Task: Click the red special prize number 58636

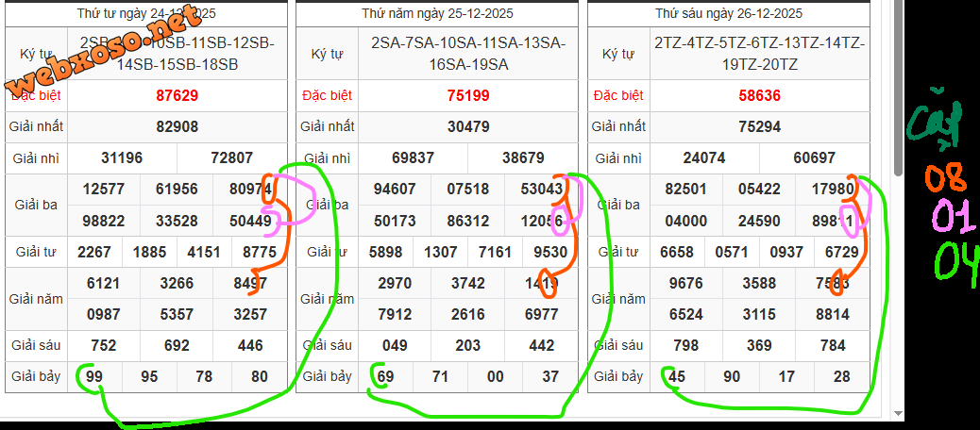Action: coord(759,95)
